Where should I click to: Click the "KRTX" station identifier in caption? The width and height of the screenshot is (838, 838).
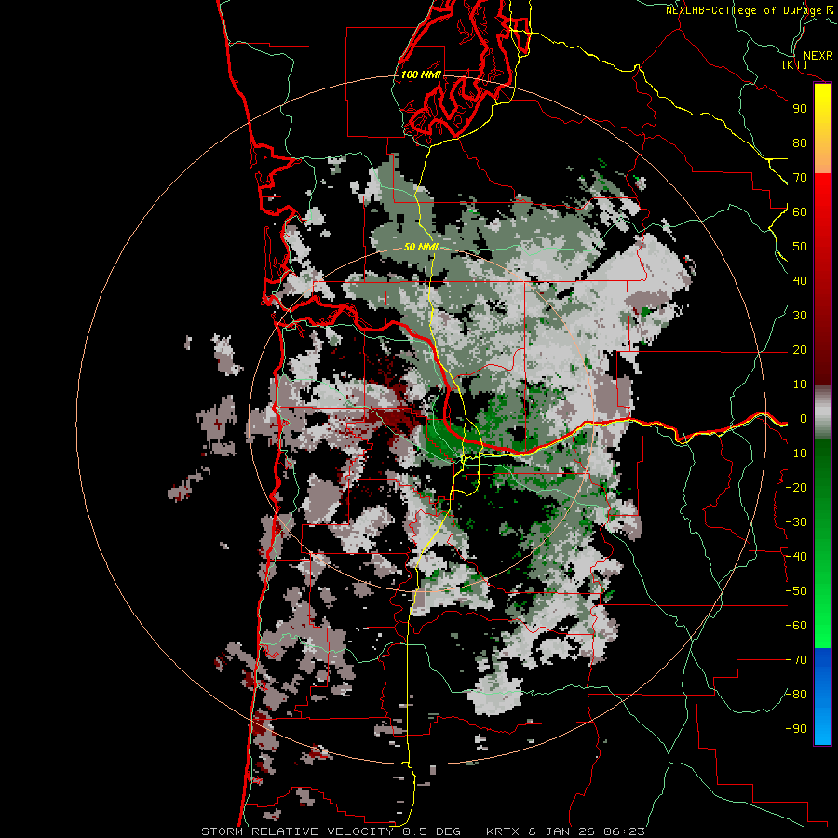(503, 831)
